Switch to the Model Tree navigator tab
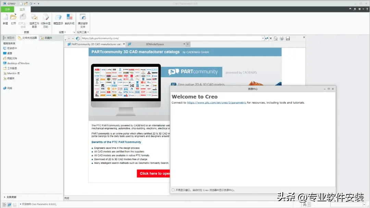 click(x=9, y=38)
